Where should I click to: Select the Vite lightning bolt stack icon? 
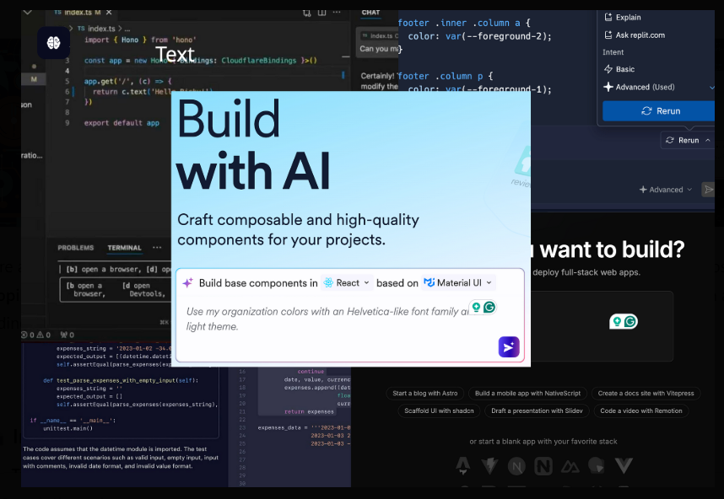tap(489, 465)
